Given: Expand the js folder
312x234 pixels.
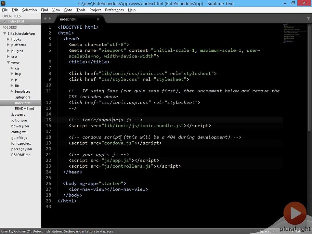Looking at the screenshot, I should tap(12, 80).
